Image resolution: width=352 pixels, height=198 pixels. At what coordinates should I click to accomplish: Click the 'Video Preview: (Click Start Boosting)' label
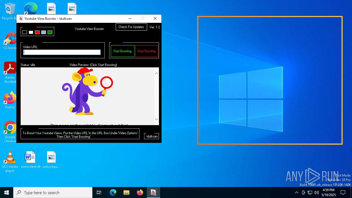pos(93,65)
